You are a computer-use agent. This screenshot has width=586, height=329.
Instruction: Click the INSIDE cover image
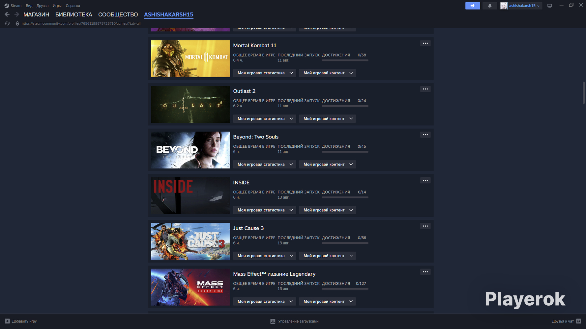pos(190,196)
